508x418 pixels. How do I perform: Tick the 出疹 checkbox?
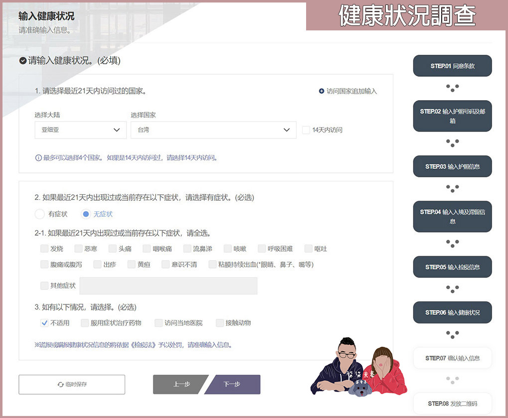tap(98, 265)
